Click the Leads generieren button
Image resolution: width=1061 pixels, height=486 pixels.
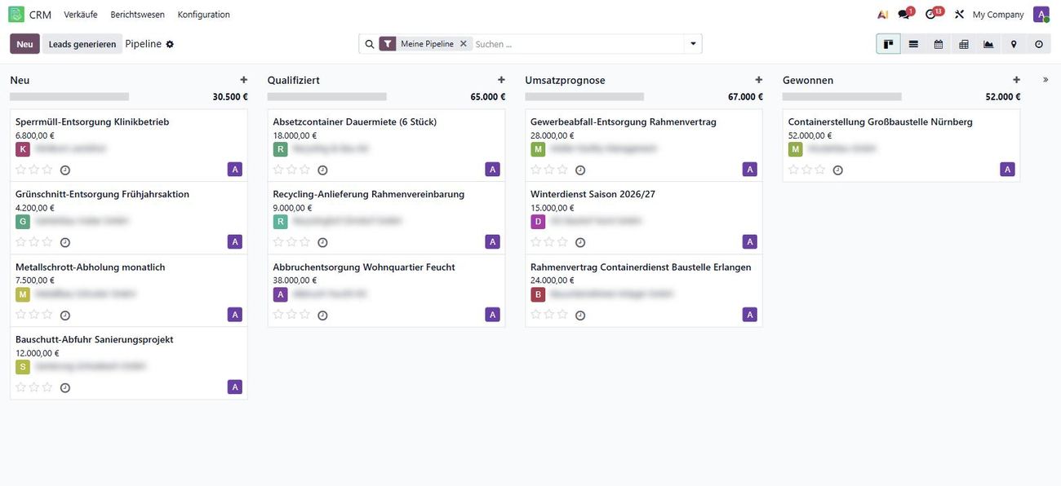click(82, 44)
